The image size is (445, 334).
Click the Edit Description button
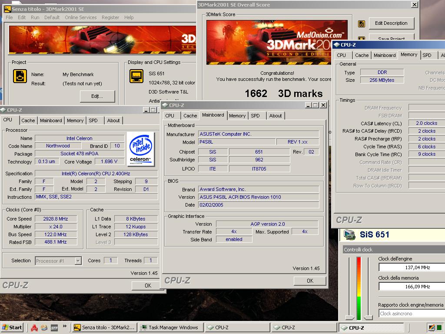392,23
